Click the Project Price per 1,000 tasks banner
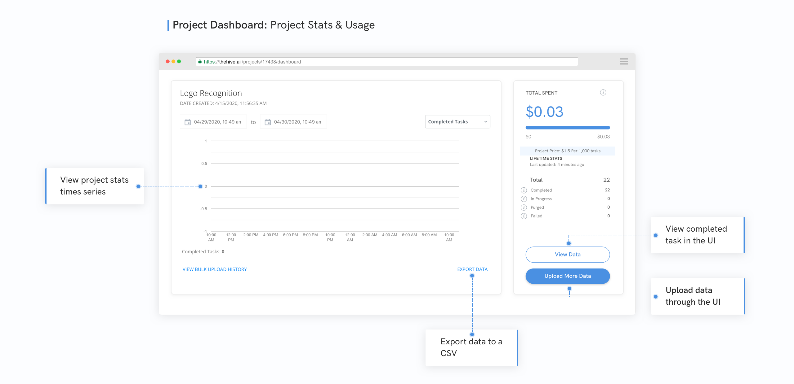Viewport: 794px width, 384px height. pos(567,151)
